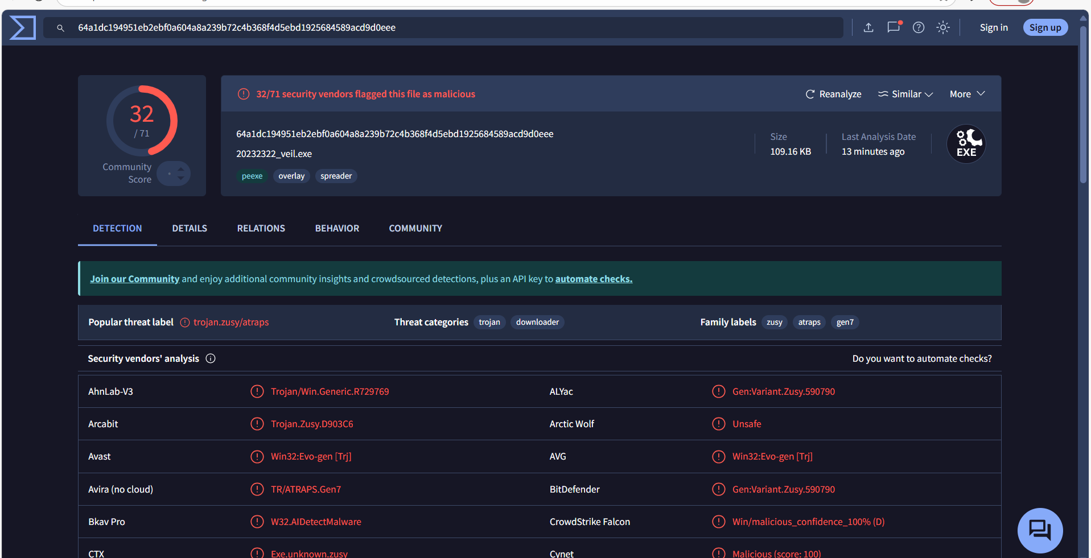Viewport: 1091px width, 558px height.
Task: Open the help question mark icon
Action: coord(919,27)
